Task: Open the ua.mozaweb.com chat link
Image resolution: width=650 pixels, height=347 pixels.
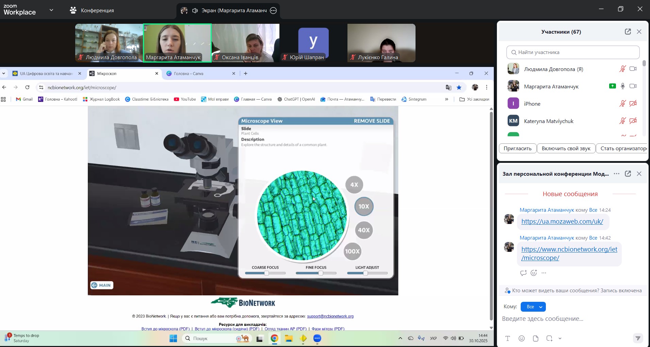Action: 562,221
